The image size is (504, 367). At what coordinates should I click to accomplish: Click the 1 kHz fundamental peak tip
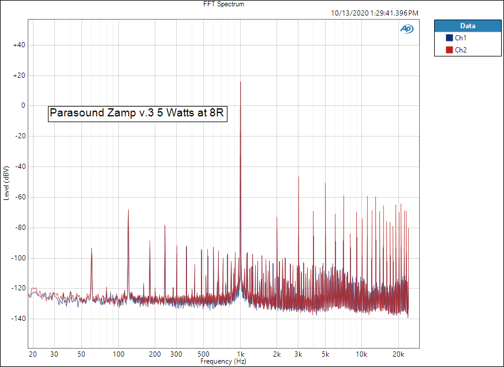click(240, 82)
